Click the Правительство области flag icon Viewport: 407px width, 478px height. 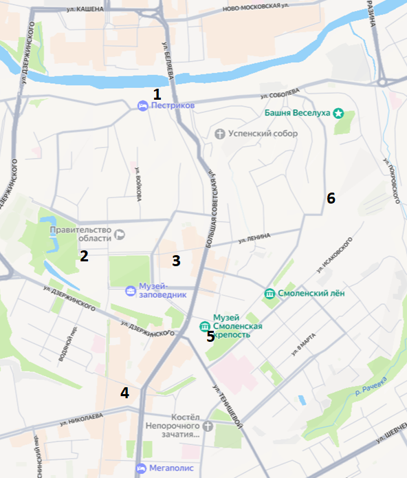pos(120,235)
